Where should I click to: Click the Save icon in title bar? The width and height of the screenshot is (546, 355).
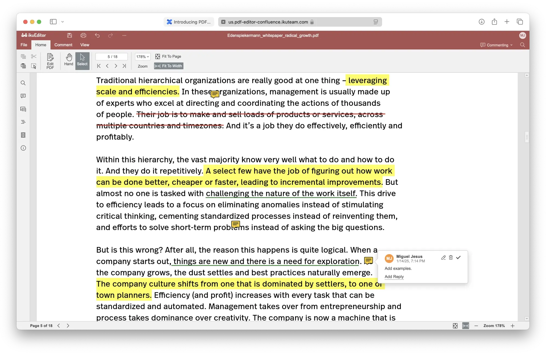pyautogui.click(x=69, y=35)
